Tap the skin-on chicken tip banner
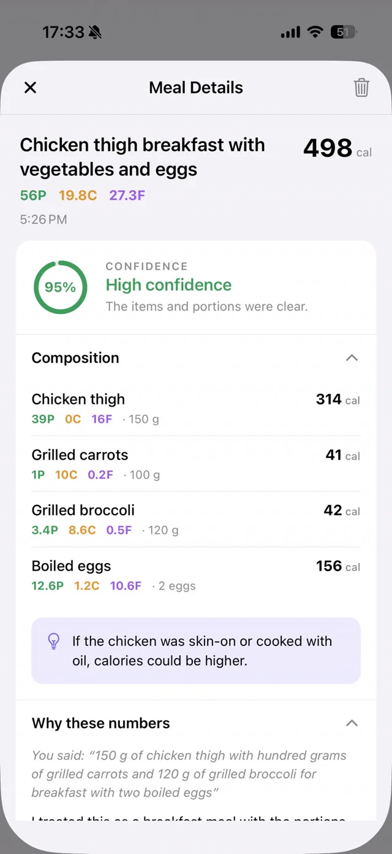This screenshot has height=854, width=392. (x=196, y=651)
